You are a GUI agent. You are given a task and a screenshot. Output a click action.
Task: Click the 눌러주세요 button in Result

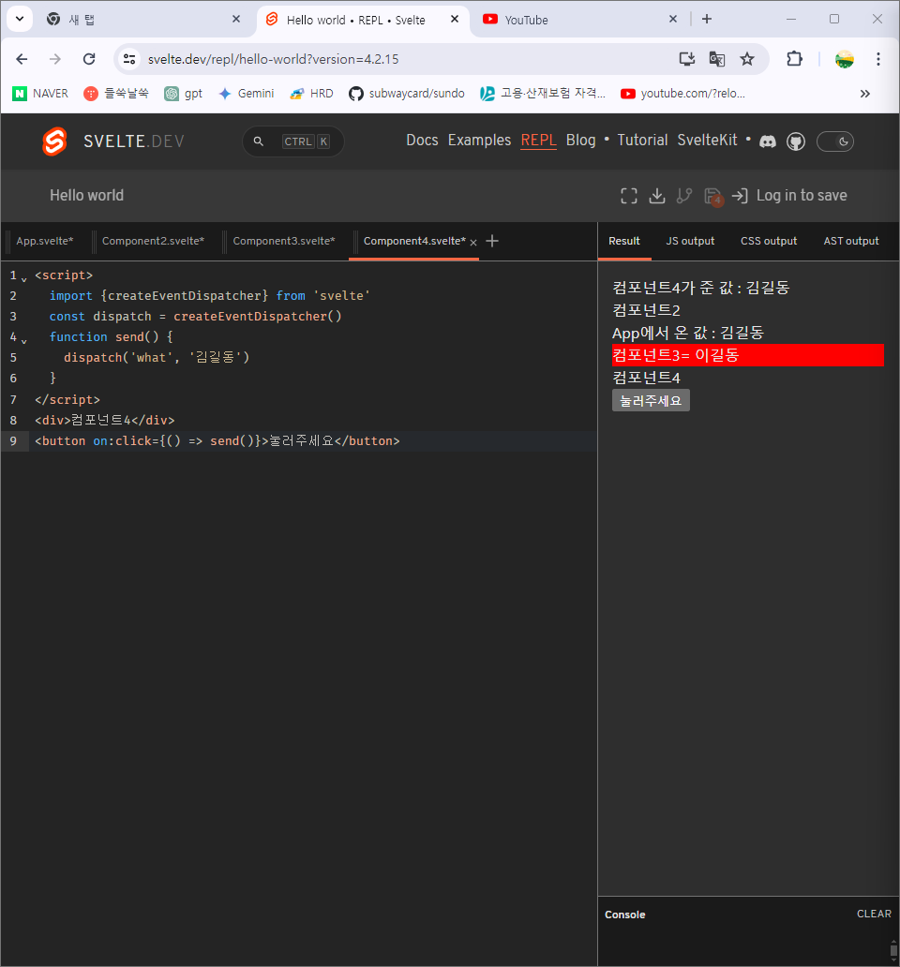pos(651,401)
